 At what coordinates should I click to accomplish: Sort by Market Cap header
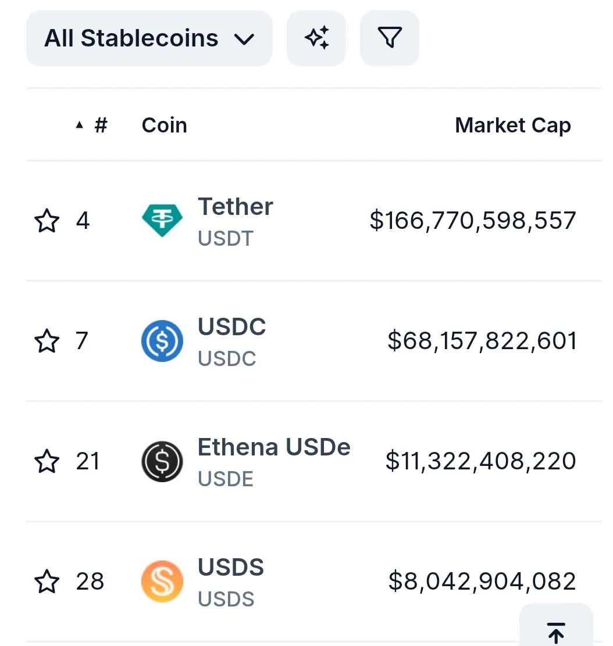tap(512, 125)
